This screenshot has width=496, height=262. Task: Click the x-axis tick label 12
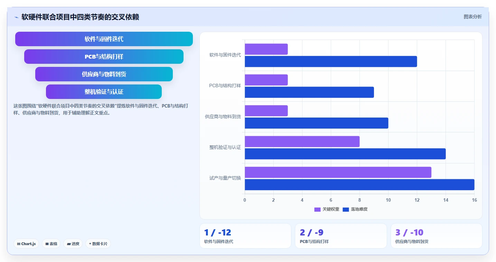[417, 200]
